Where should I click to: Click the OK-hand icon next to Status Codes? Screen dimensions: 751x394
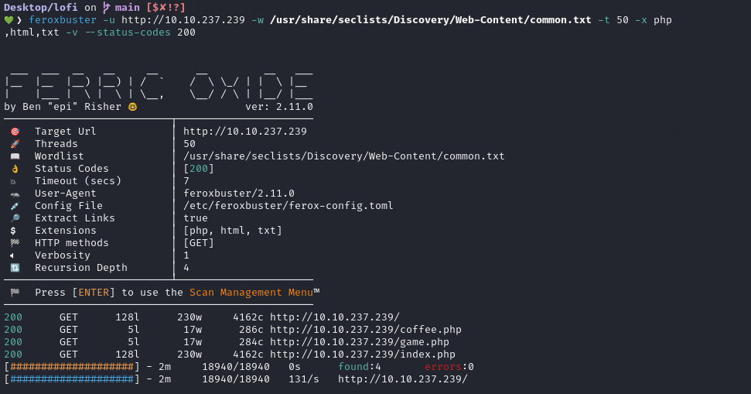point(15,169)
